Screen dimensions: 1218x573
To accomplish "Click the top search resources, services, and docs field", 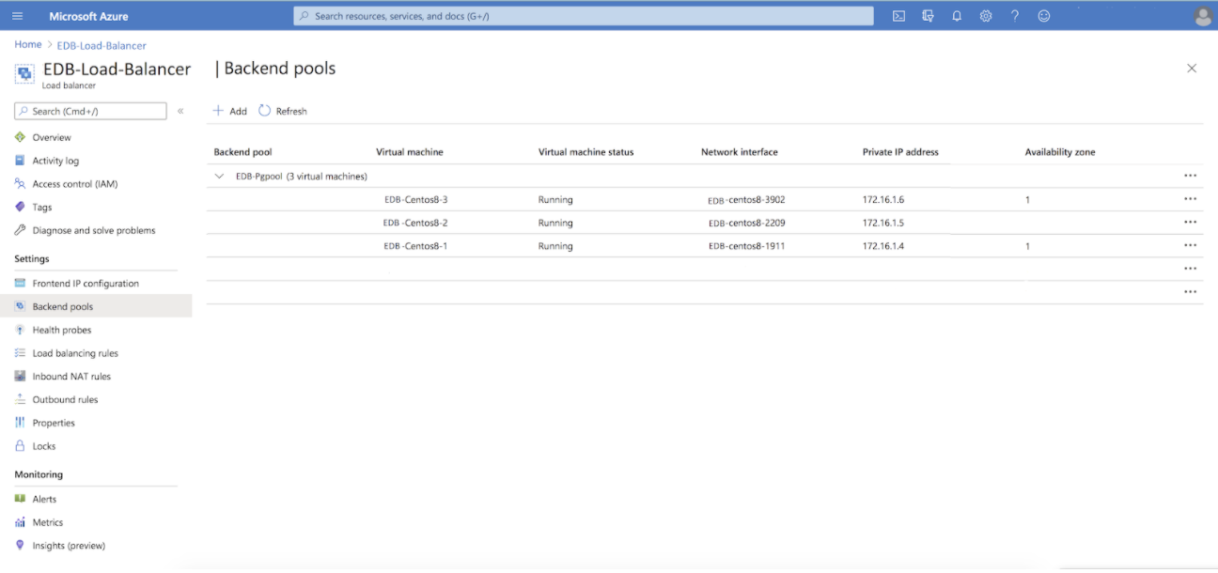I will (x=584, y=16).
